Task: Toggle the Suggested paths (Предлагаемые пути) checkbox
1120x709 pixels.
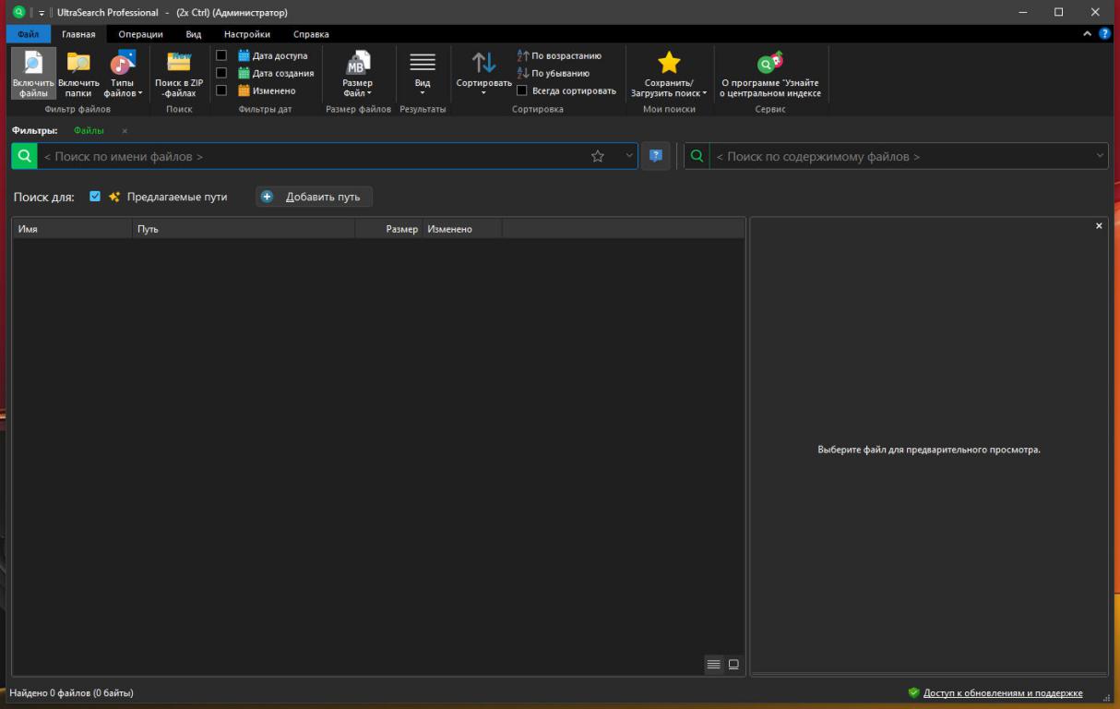Action: (x=95, y=197)
